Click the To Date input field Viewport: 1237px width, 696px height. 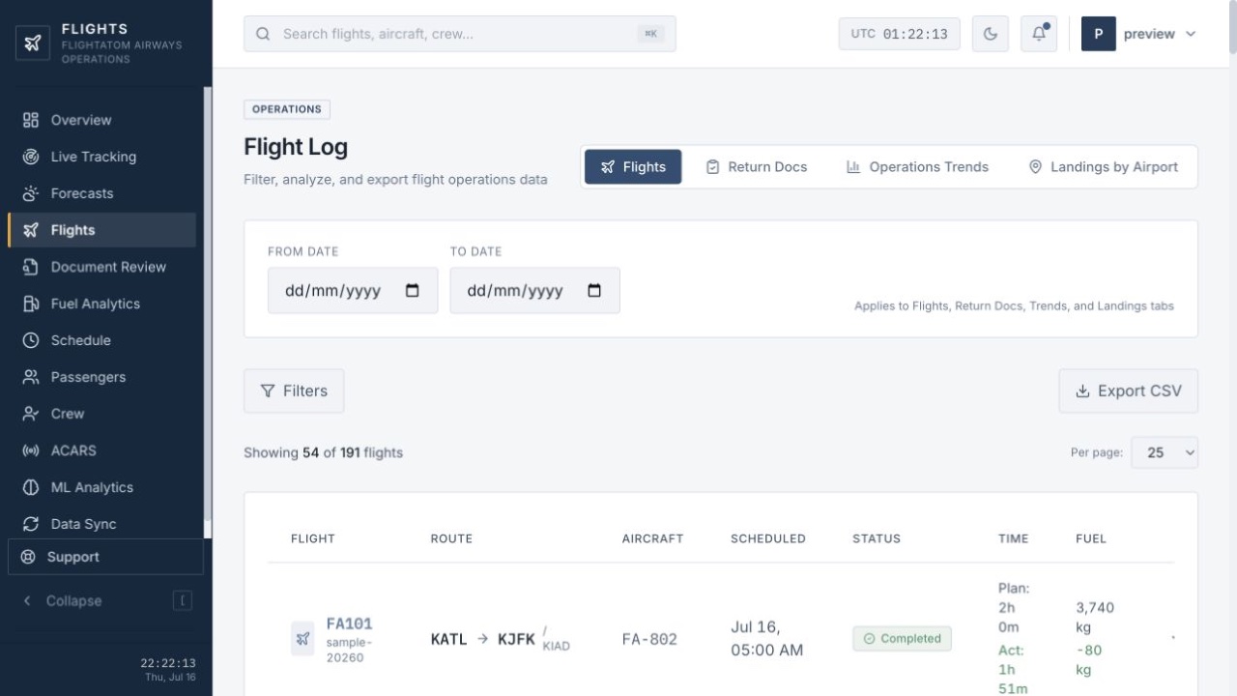pyautogui.click(x=534, y=291)
